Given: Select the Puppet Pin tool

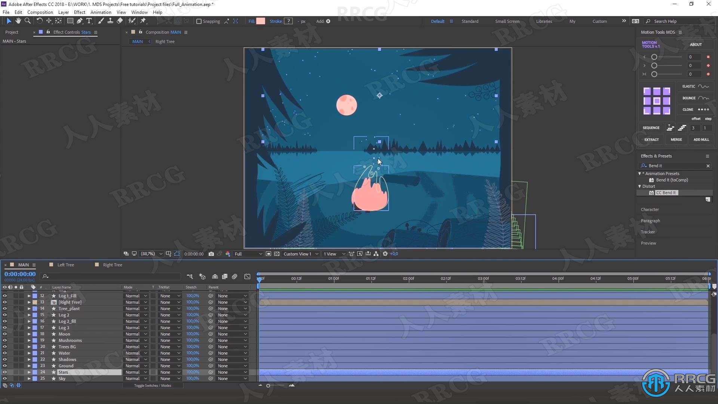Looking at the screenshot, I should click(143, 21).
